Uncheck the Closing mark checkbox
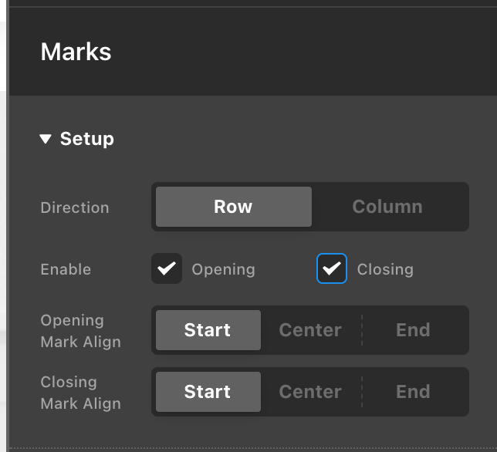The height and width of the screenshot is (452, 497). tap(332, 269)
